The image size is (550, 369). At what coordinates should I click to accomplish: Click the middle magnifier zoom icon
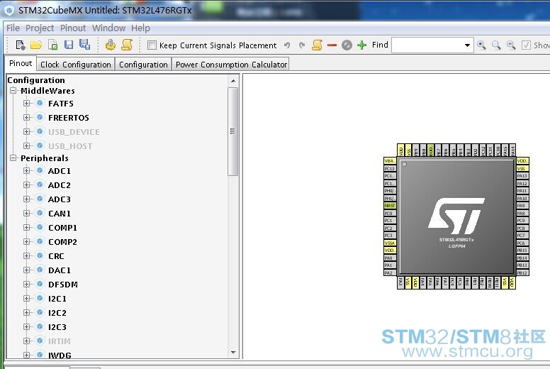coord(496,45)
